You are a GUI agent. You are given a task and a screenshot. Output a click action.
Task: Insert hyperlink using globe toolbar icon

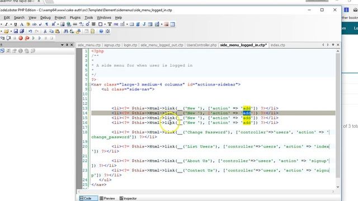[x=69, y=25]
